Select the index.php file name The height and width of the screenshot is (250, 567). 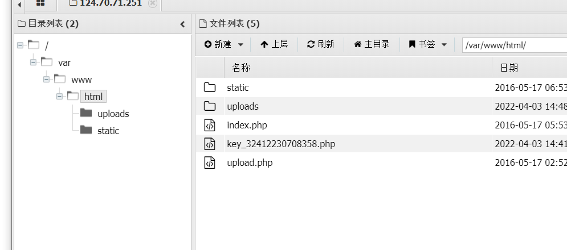coord(247,125)
